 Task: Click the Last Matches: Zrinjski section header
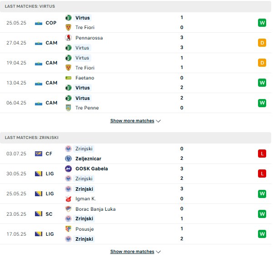32,137
